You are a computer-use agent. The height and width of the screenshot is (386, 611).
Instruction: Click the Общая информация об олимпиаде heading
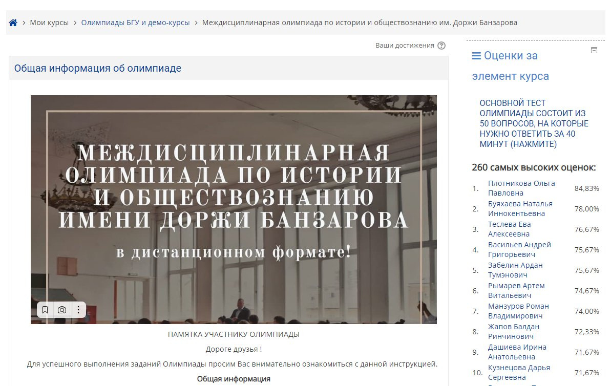pos(97,68)
